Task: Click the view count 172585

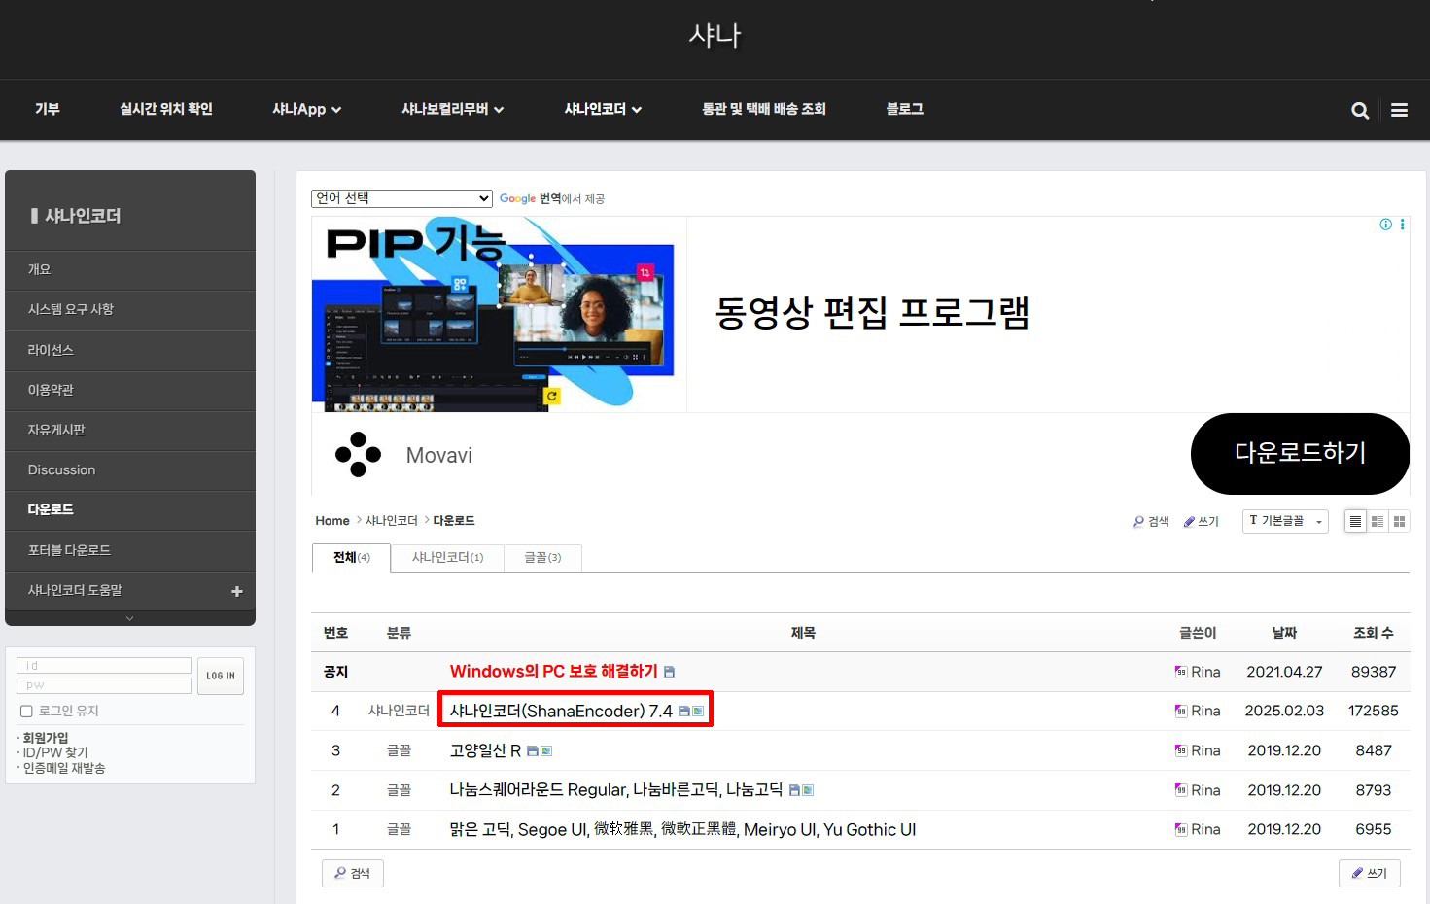Action: (1373, 712)
